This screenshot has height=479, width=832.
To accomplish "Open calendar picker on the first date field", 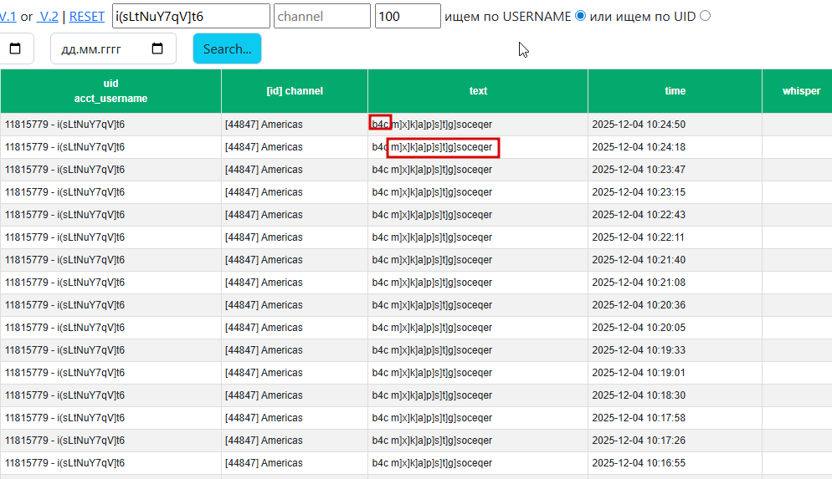I will [x=15, y=48].
